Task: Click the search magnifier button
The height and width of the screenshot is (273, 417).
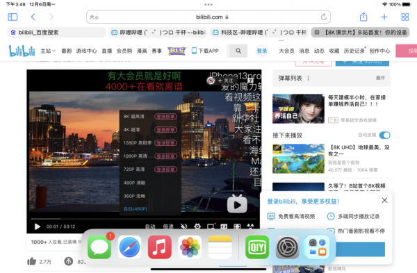Action: 238,51
